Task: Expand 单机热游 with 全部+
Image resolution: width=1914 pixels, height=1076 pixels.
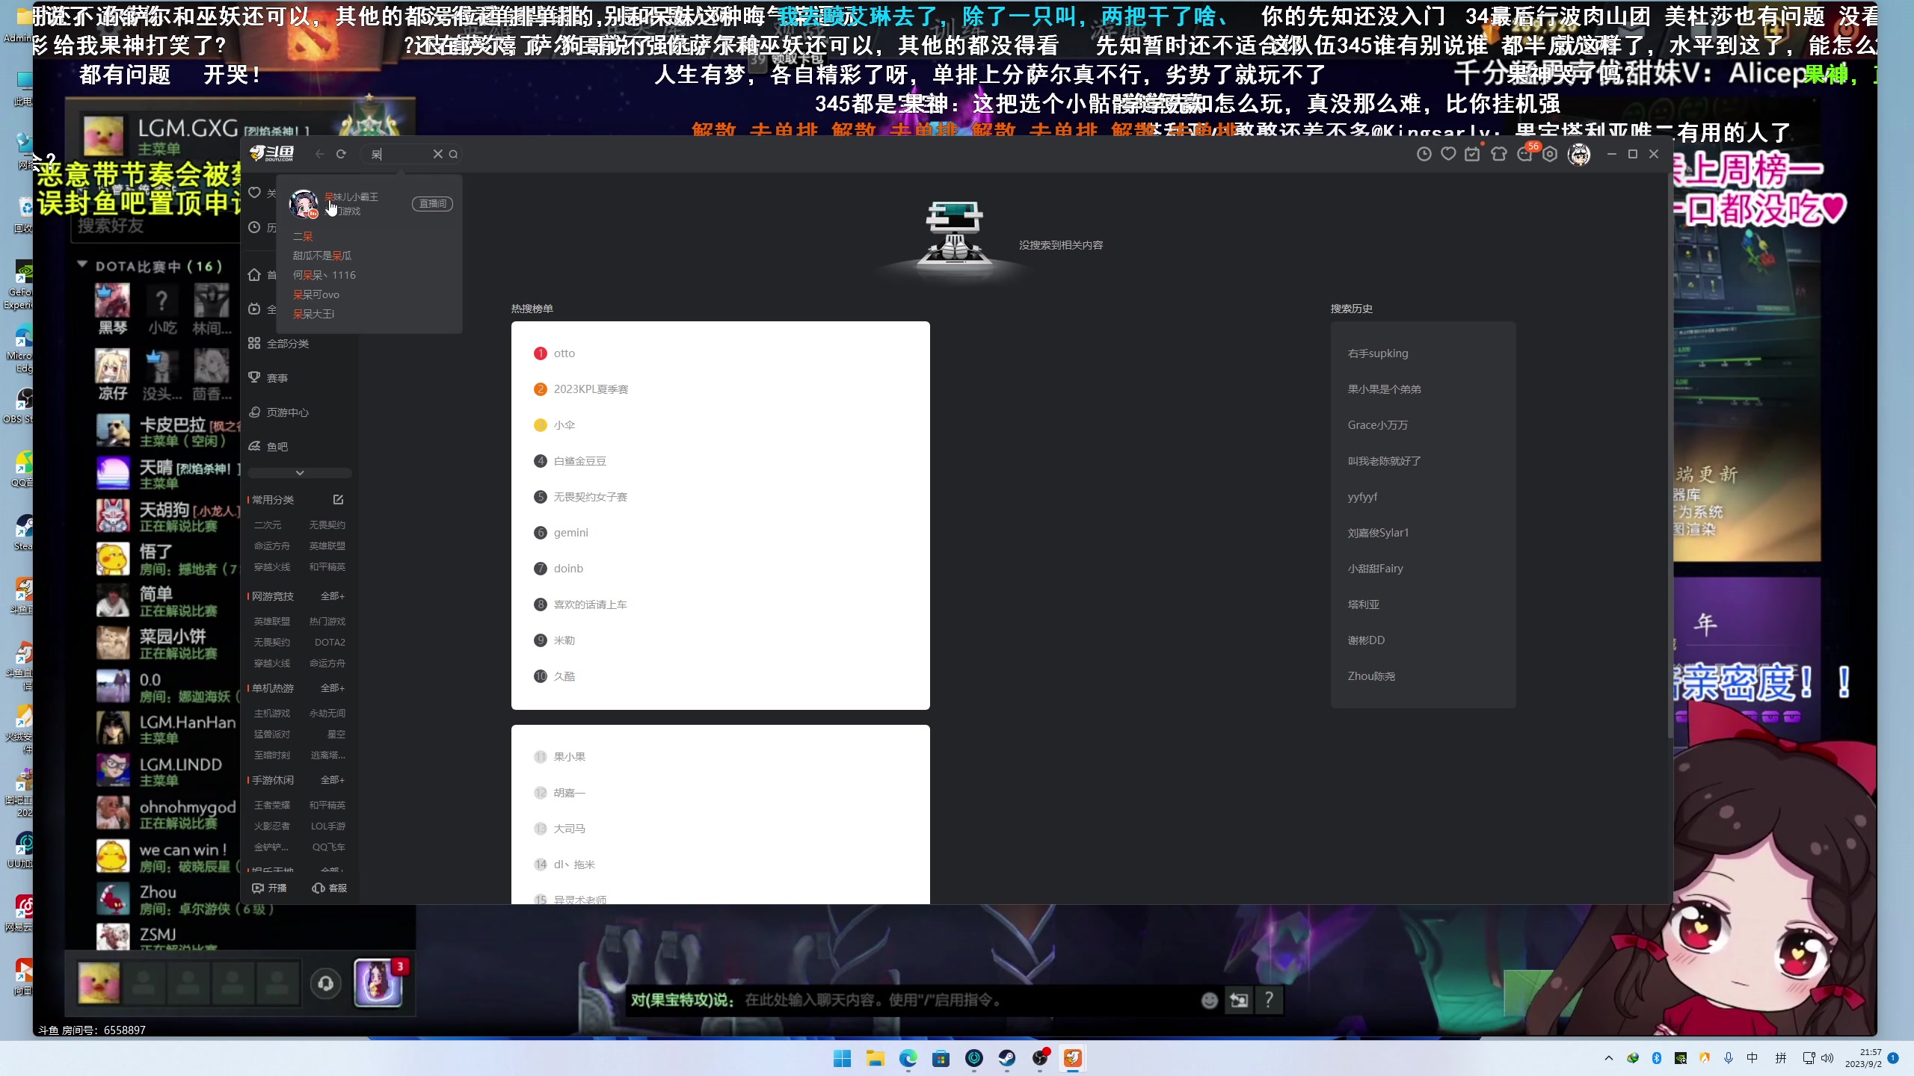Action: pyautogui.click(x=333, y=688)
